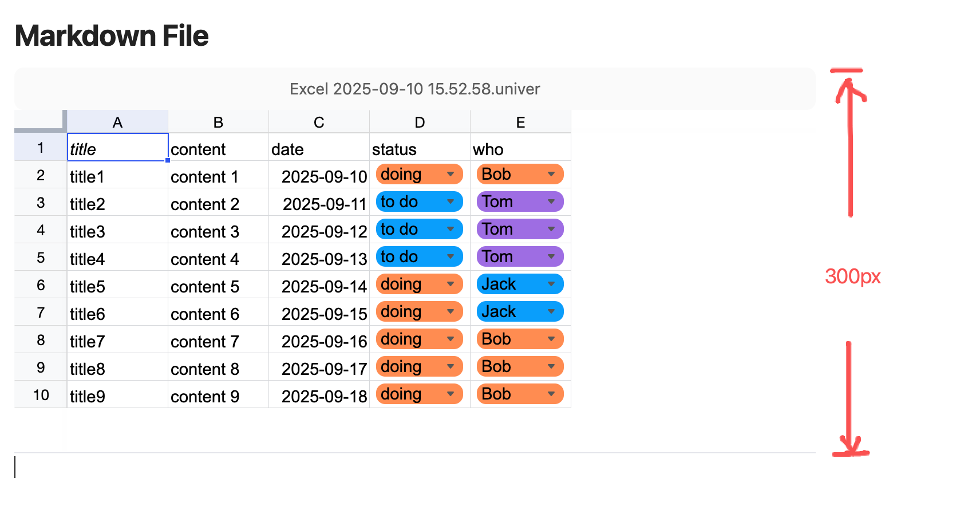The width and height of the screenshot is (964, 522).
Task: Open the Bob dropdown arrow in row 2
Action: point(551,175)
